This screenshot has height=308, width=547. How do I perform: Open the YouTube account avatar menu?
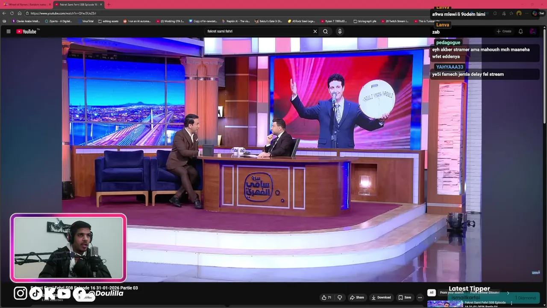pos(532,31)
